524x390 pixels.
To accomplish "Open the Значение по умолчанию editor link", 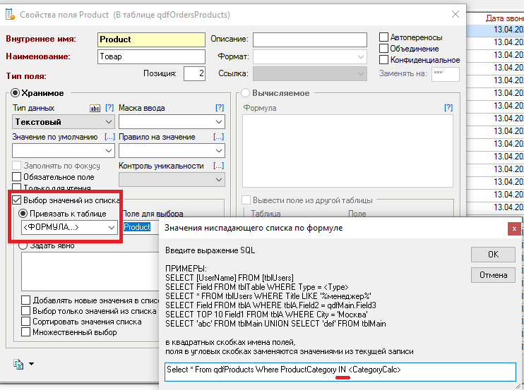I will point(109,136).
